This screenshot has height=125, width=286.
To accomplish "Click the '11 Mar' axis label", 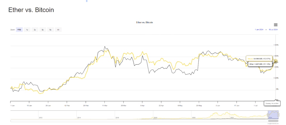I will click(x=105, y=106).
